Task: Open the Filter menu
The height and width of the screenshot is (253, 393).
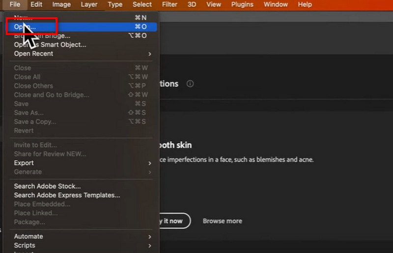Action: coord(170,4)
